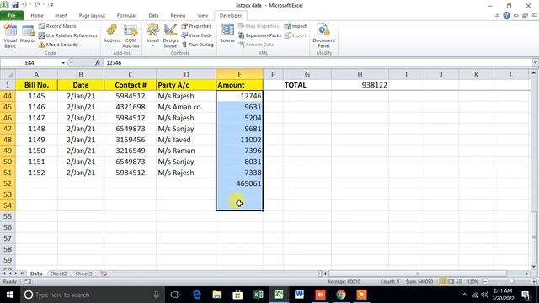Viewport: 539px width, 303px height.
Task: Expand the formula bar
Action: point(536,63)
